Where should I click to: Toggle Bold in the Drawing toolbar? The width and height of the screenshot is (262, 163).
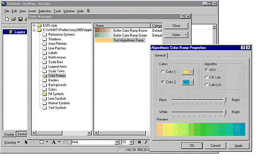point(139,142)
